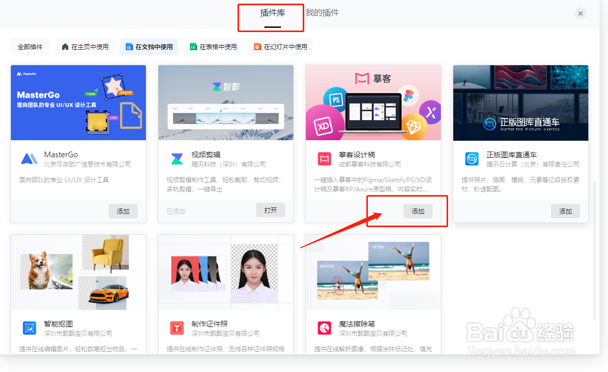Close the plugin dialog

(580, 13)
